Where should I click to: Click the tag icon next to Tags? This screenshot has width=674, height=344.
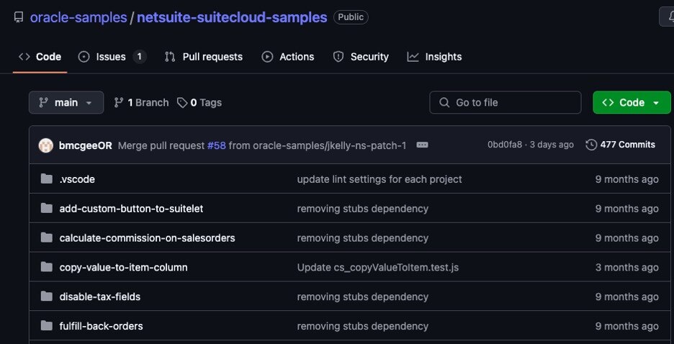pyautogui.click(x=182, y=103)
